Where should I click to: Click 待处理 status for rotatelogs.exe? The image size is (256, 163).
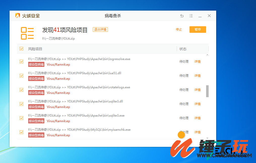(184, 90)
